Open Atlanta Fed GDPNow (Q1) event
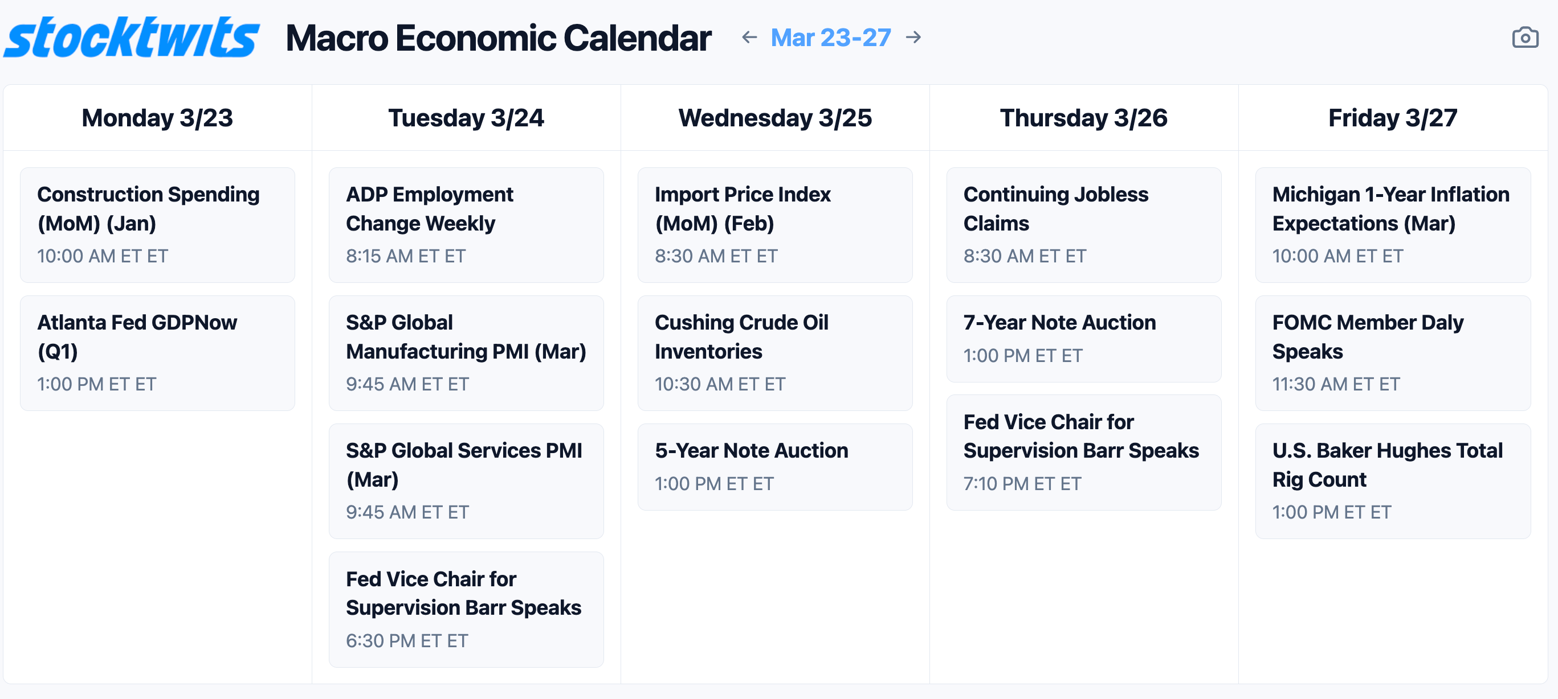 point(157,353)
